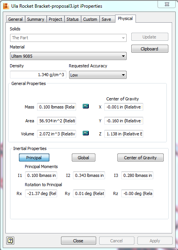The width and height of the screenshot is (178, 250).
Task: Click the Close button
Action: (78, 241)
